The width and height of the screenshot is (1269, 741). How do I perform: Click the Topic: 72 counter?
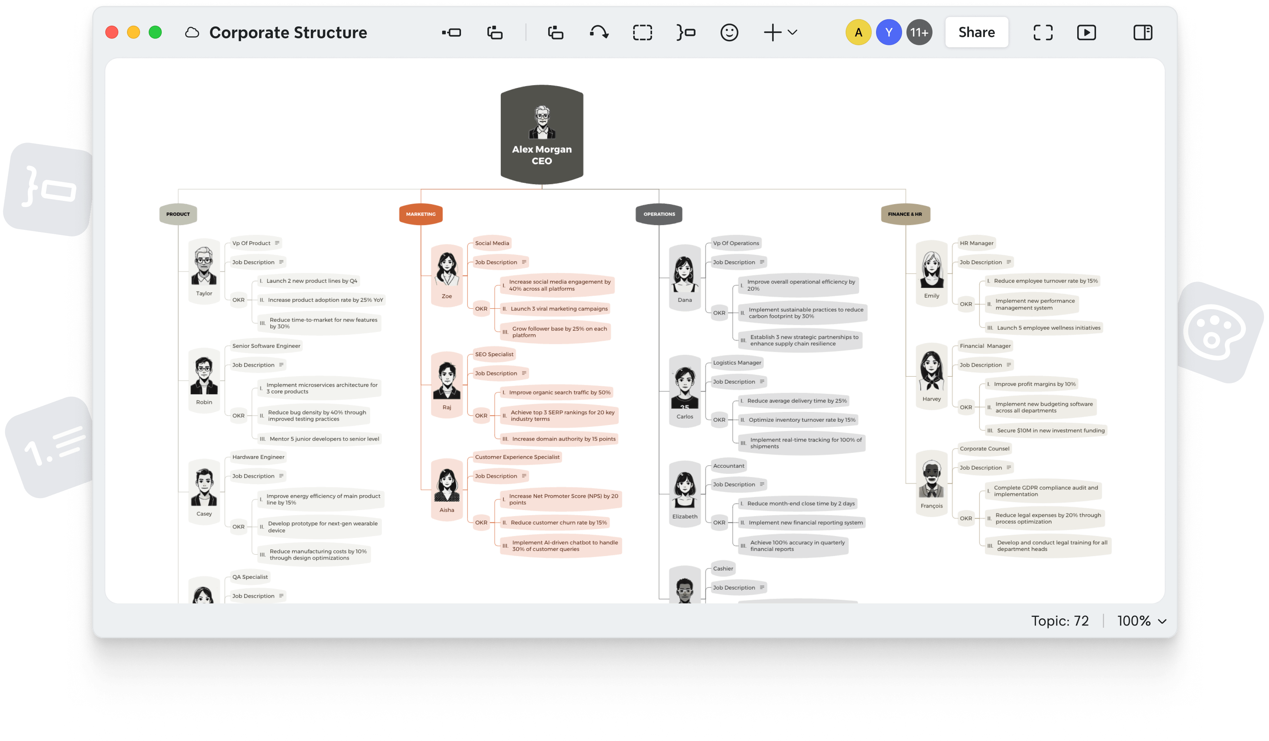[x=1060, y=620]
